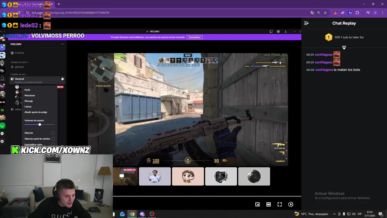Screen dimensions: 387x218
Task: Select Añadir apodo de amigo
Action: click(36, 112)
